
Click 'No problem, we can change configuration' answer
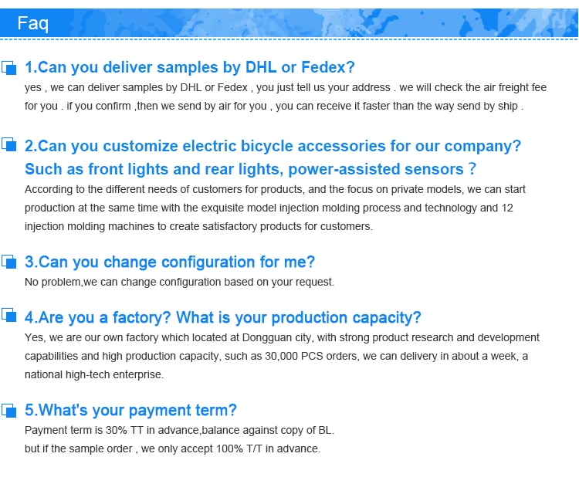tap(179, 282)
